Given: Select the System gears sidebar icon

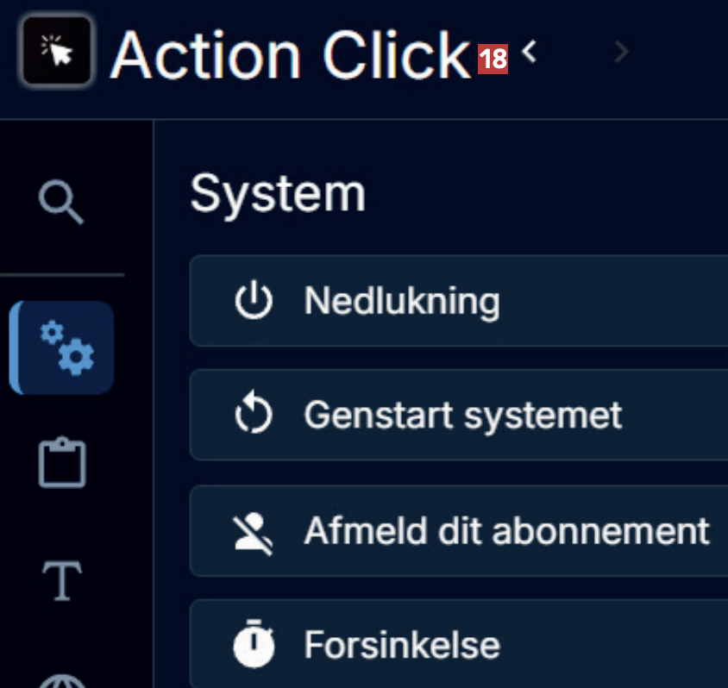Looking at the screenshot, I should tap(63, 347).
